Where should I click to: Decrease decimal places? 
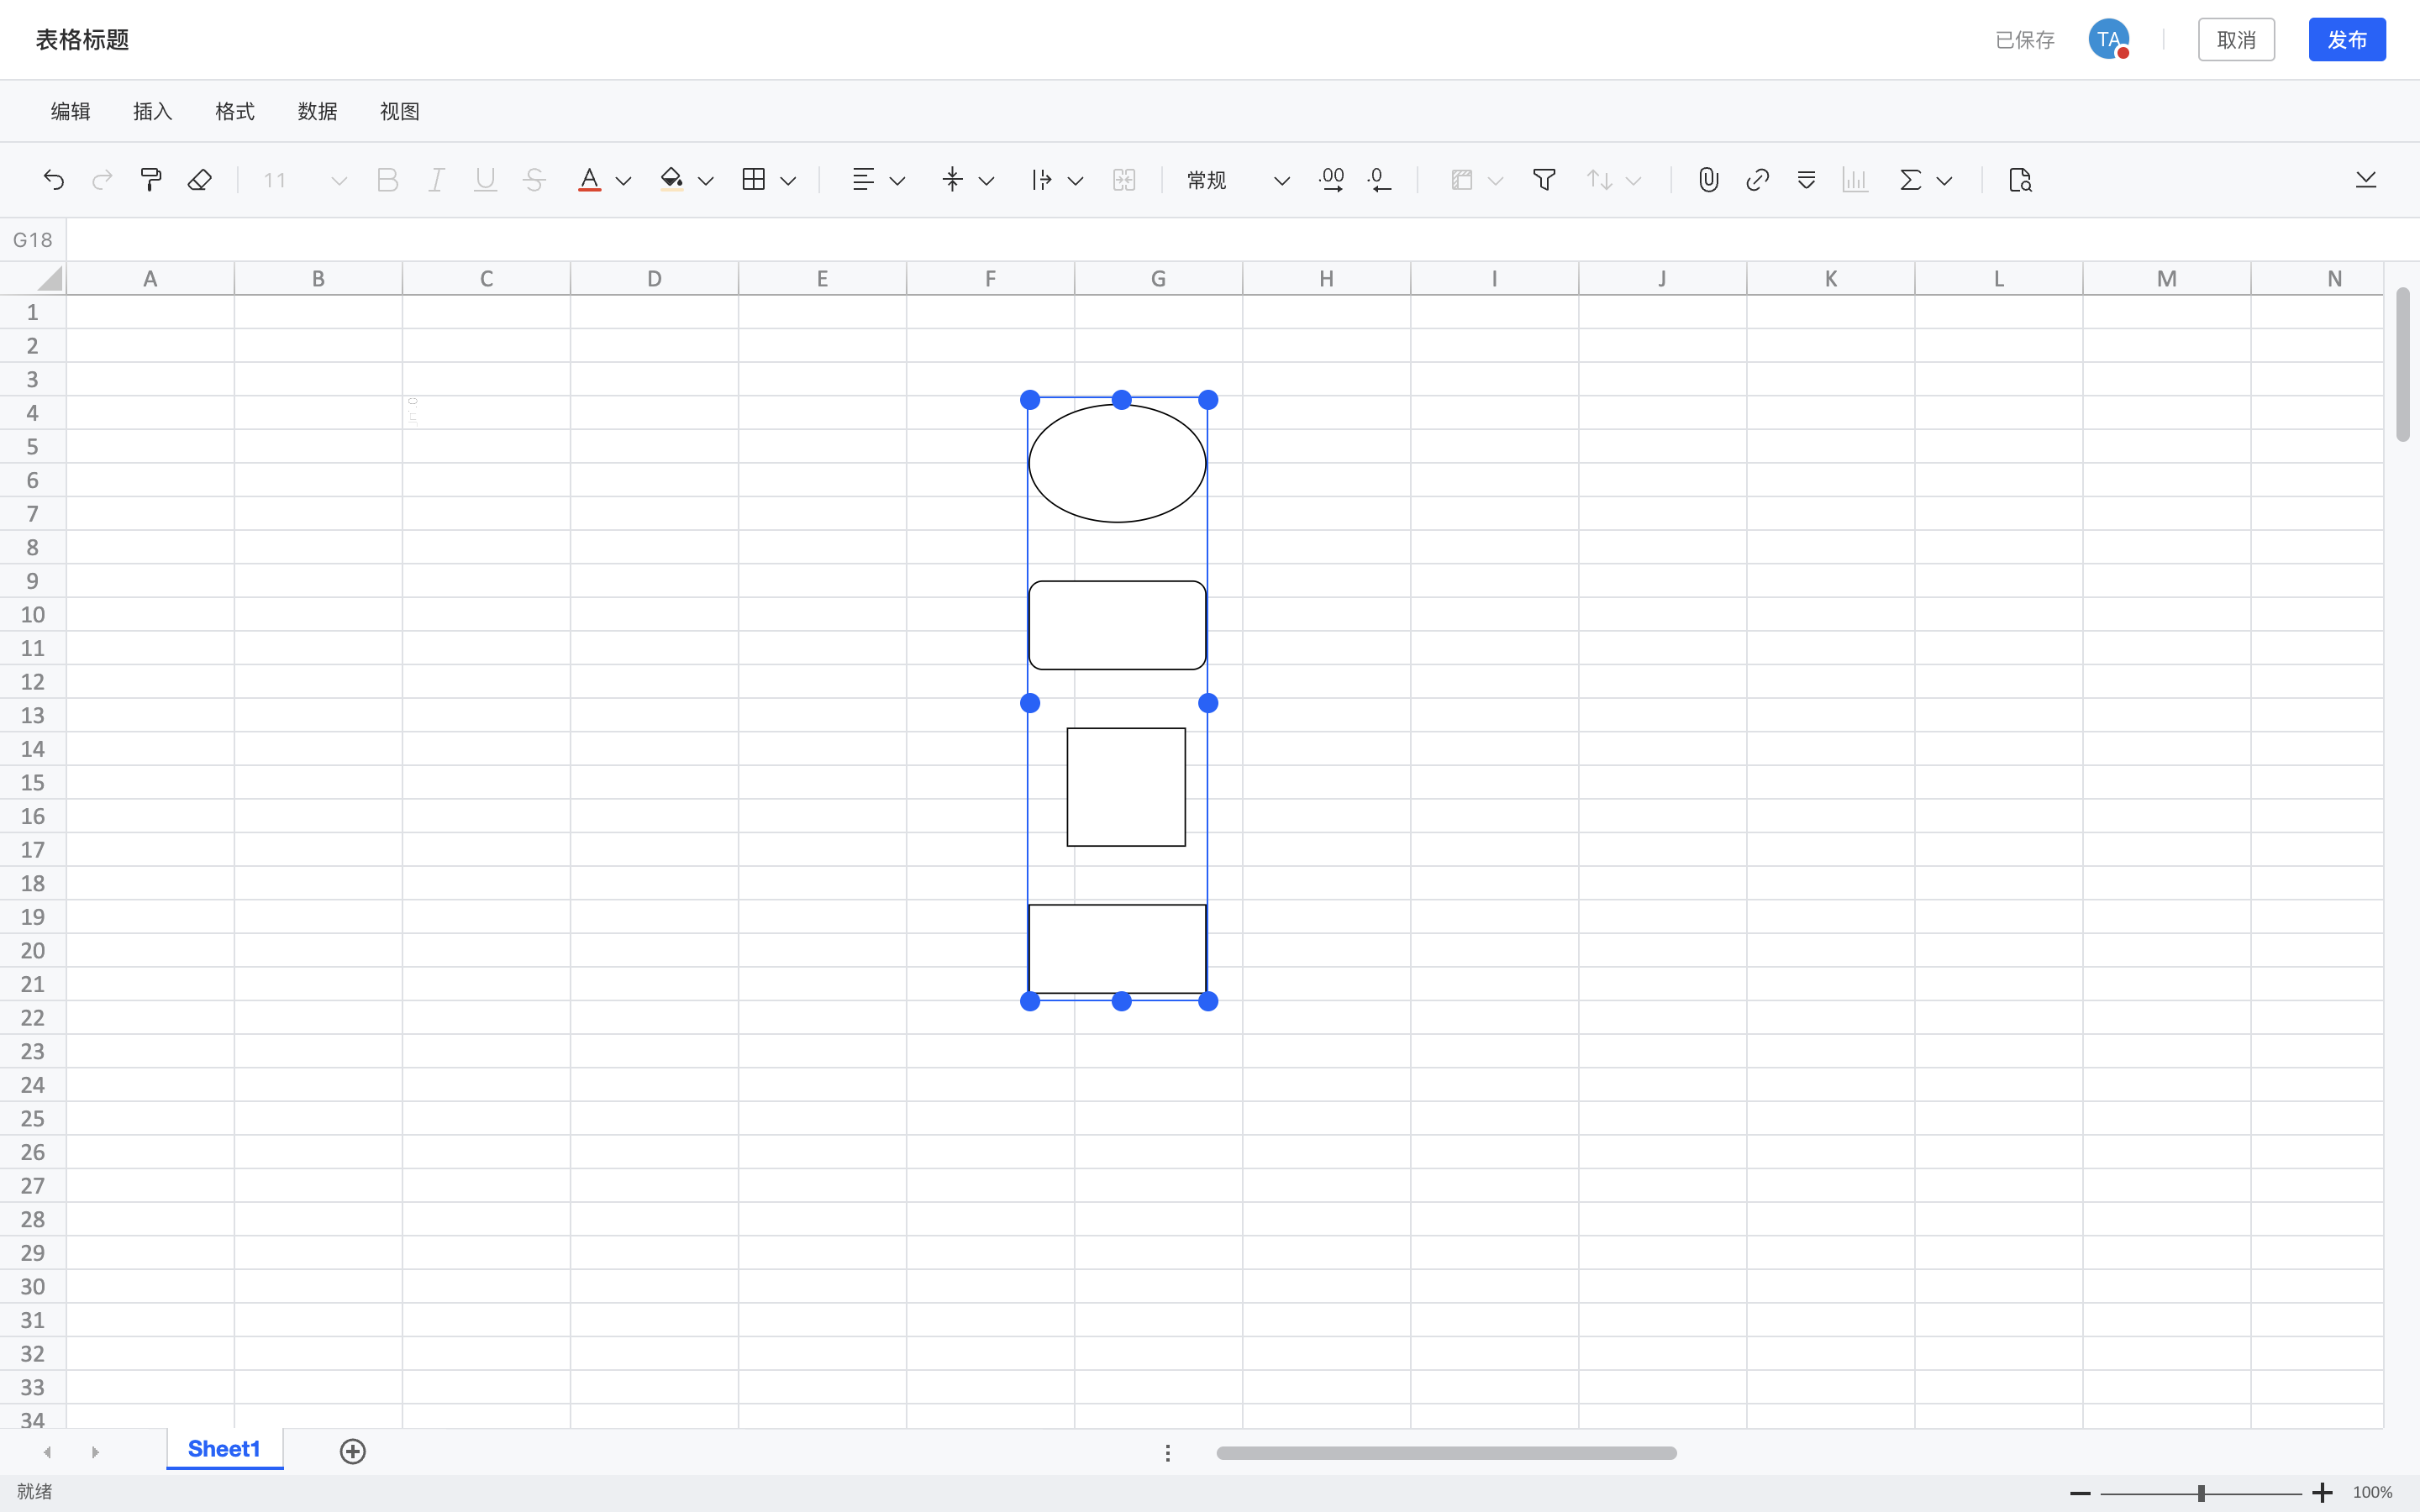click(1379, 180)
